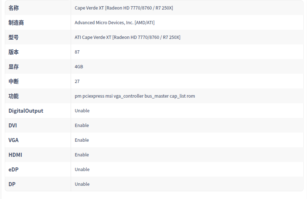307x199 pixels.
Task: Click the interrupt value 27
Action: coord(77,82)
